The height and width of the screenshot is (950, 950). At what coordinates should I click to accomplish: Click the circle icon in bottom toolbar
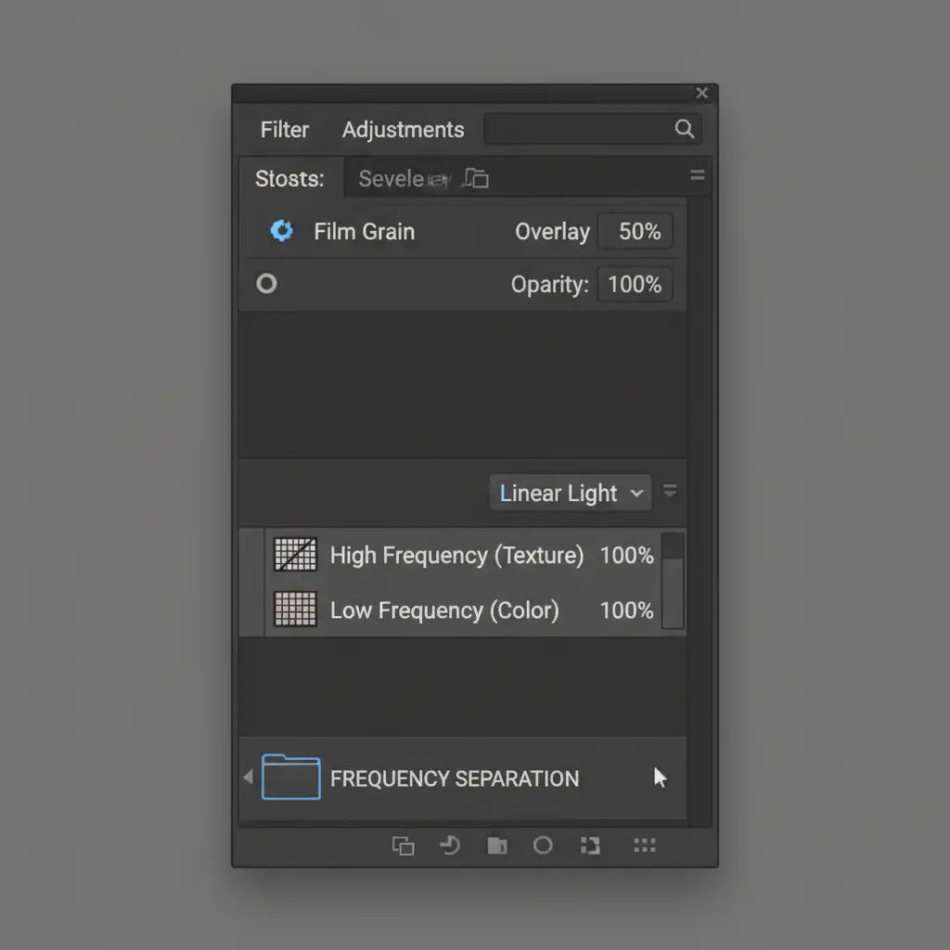(x=543, y=845)
